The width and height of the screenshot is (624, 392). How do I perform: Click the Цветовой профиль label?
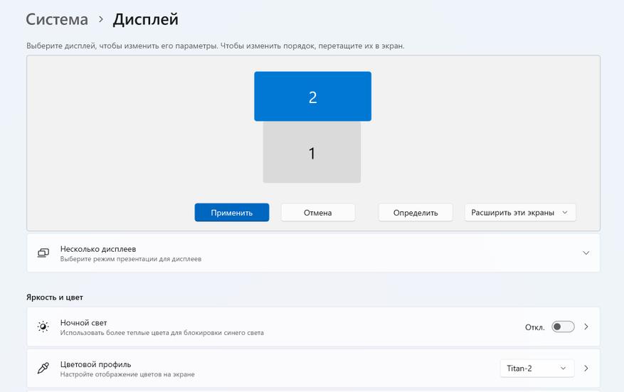tap(95, 364)
